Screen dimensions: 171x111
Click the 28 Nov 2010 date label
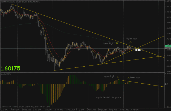[124, 110]
